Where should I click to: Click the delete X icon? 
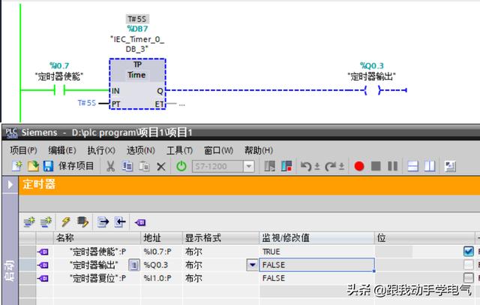161,167
